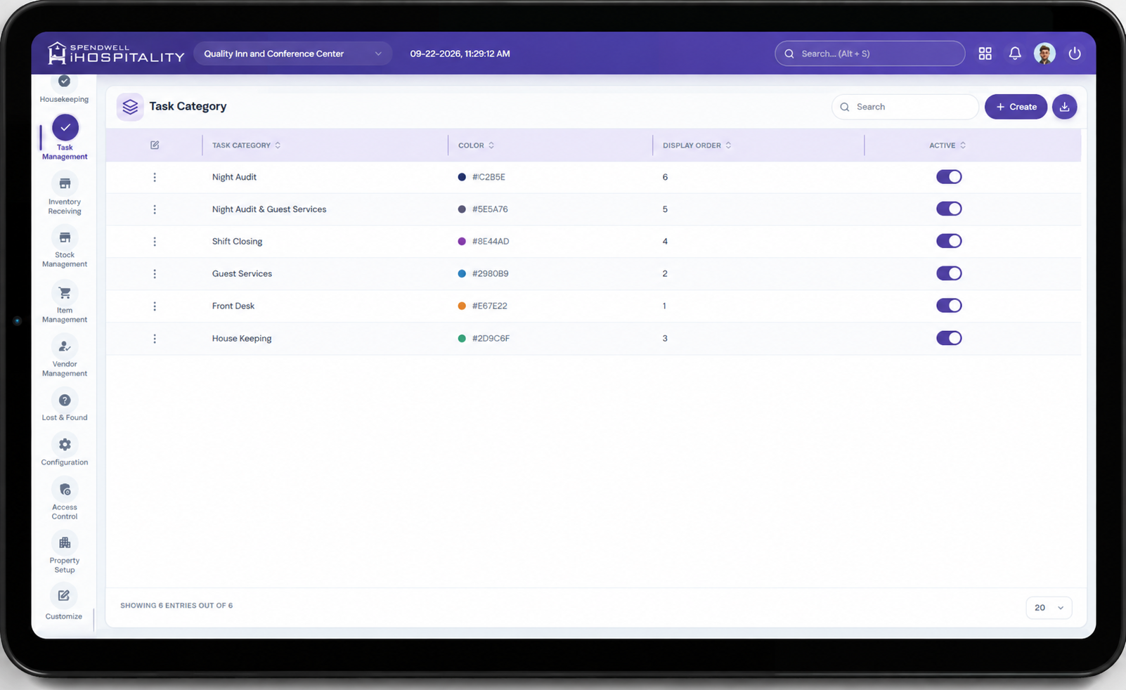
Task: Open Vendor Management in sidebar
Action: pos(65,357)
